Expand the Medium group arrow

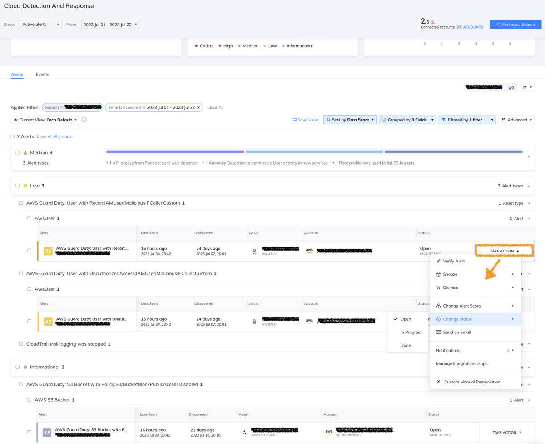(x=529, y=157)
